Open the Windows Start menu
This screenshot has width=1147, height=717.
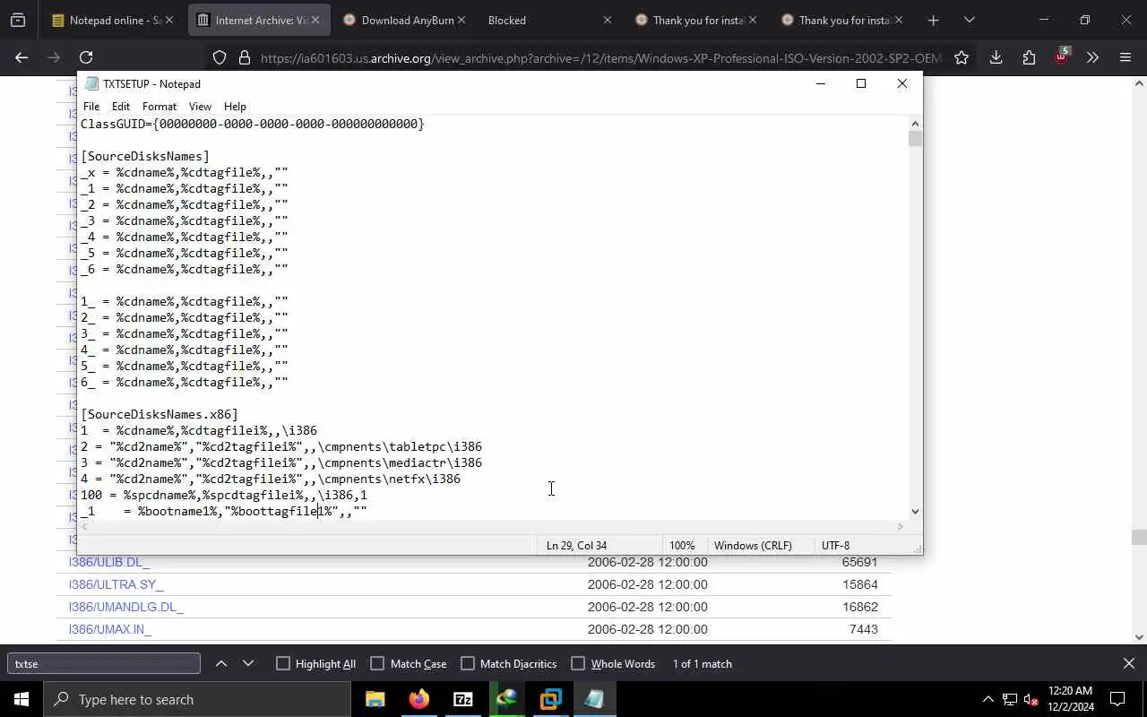(x=22, y=699)
